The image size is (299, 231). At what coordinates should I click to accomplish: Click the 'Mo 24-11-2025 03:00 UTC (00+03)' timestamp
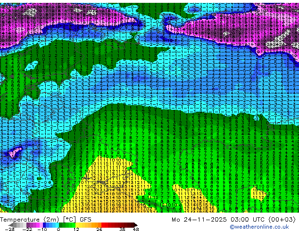[233, 220]
